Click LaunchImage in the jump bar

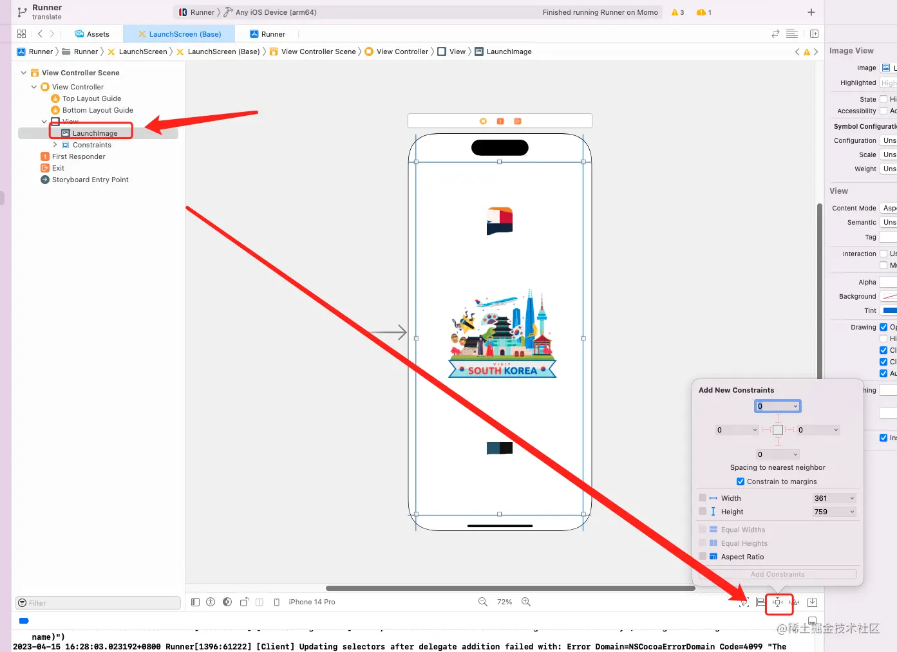(503, 51)
